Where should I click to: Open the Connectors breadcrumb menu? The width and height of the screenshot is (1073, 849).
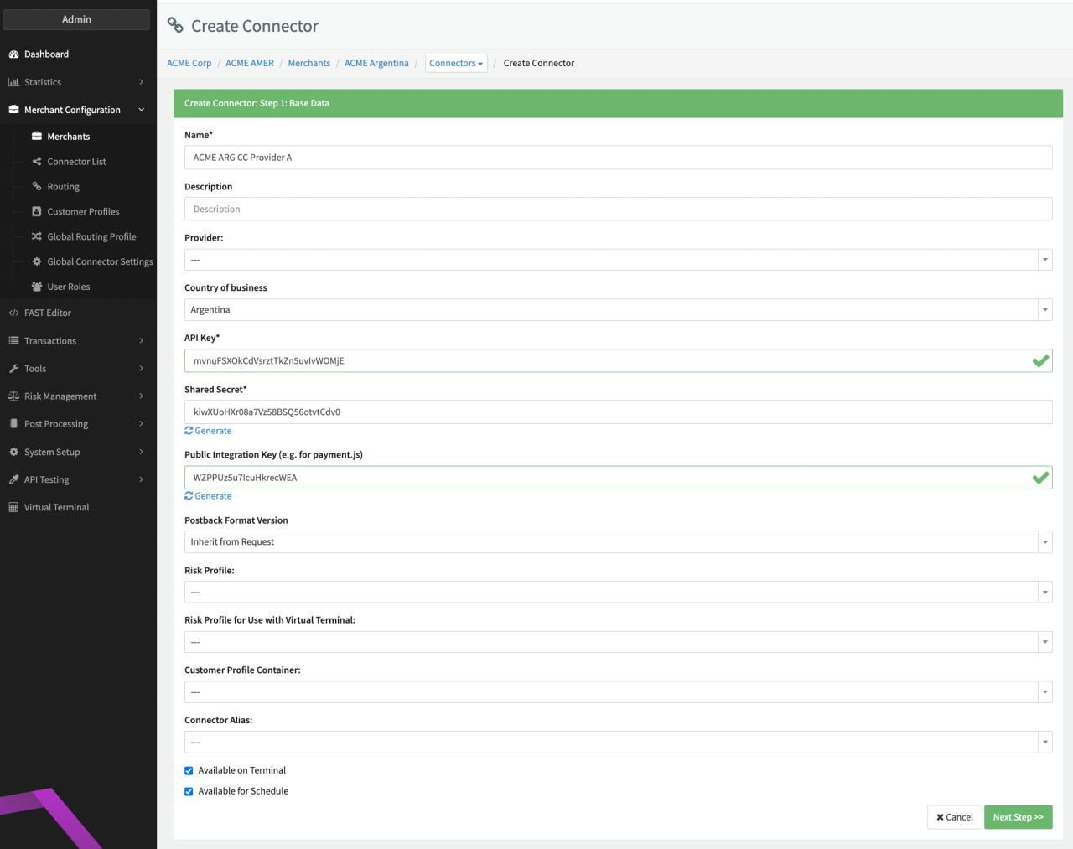[456, 63]
